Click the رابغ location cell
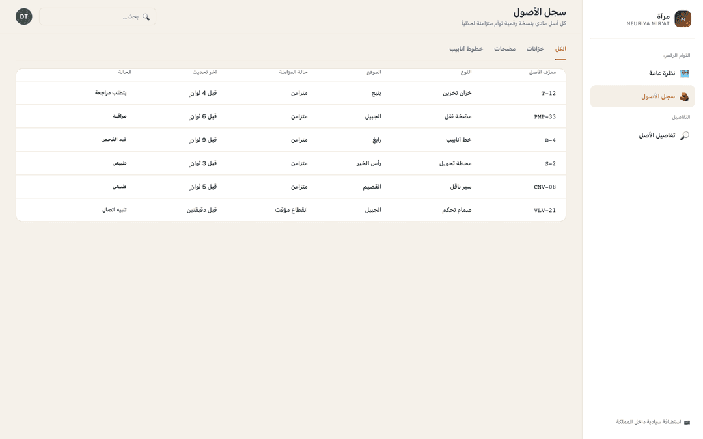Screen dimensions: 703x439 pos(377,140)
